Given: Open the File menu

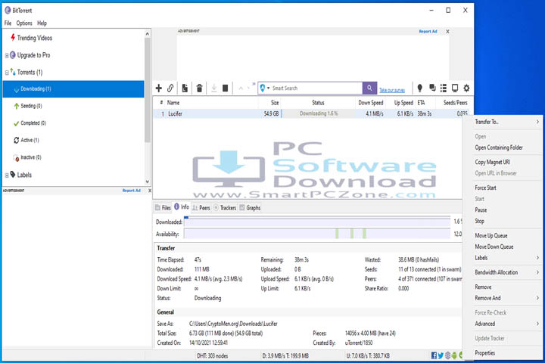Looking at the screenshot, I should point(8,23).
